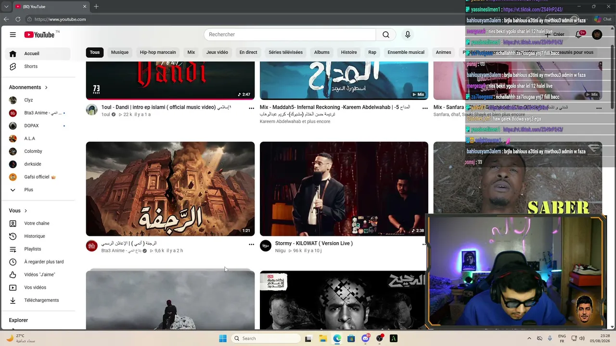Open more options for the الرجفة video
The width and height of the screenshot is (616, 346).
pyautogui.click(x=251, y=245)
